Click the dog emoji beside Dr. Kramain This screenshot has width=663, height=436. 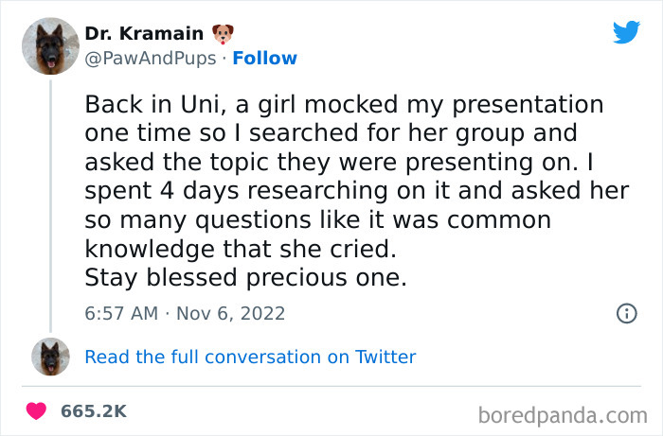coord(224,34)
